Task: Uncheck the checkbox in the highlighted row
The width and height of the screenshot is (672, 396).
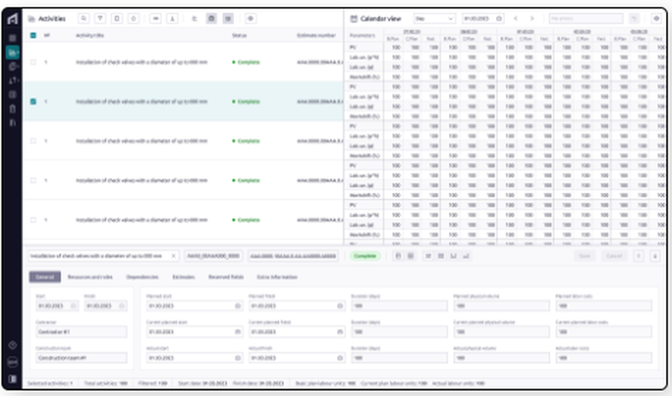Action: [33, 101]
